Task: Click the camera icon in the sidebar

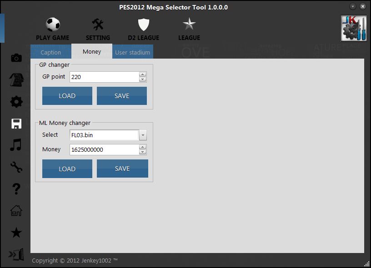Action: click(x=16, y=58)
